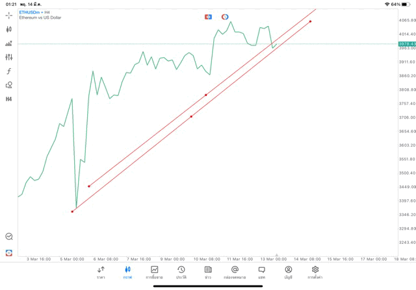Open the ข่าว news tab
The width and height of the screenshot is (416, 290).
coord(208,272)
